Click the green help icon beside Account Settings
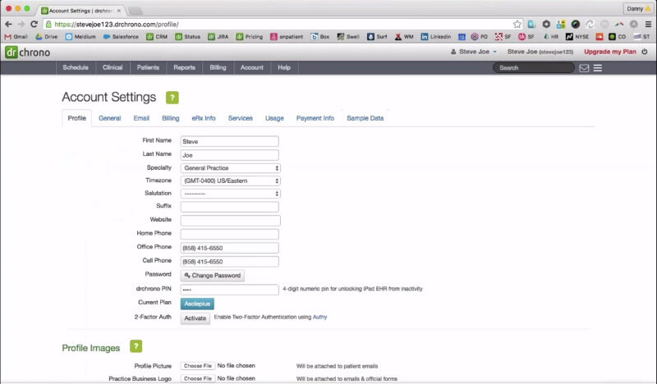Viewport: 657px width, 384px height. (172, 98)
